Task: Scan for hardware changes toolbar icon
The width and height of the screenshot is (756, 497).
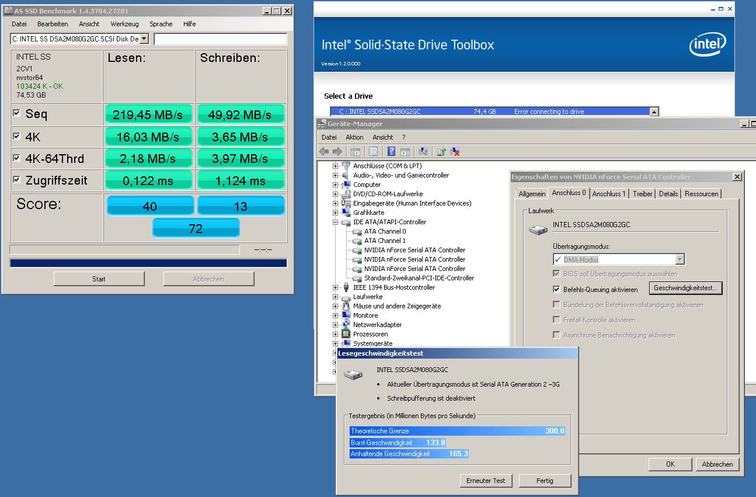Action: (423, 151)
